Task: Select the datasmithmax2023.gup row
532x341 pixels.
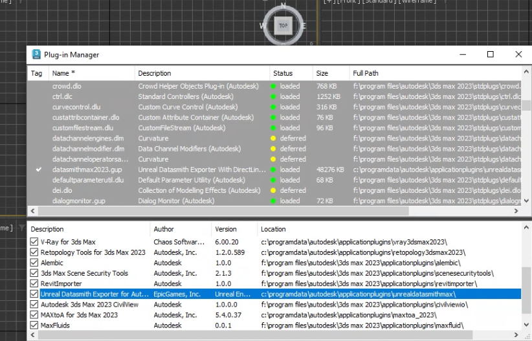Action: point(274,170)
